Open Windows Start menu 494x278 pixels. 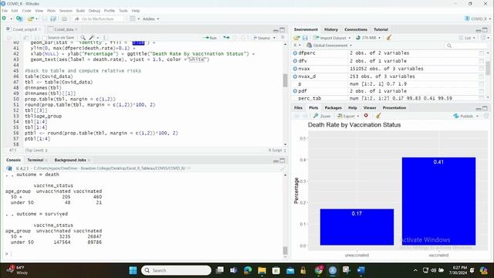pyautogui.click(x=133, y=270)
